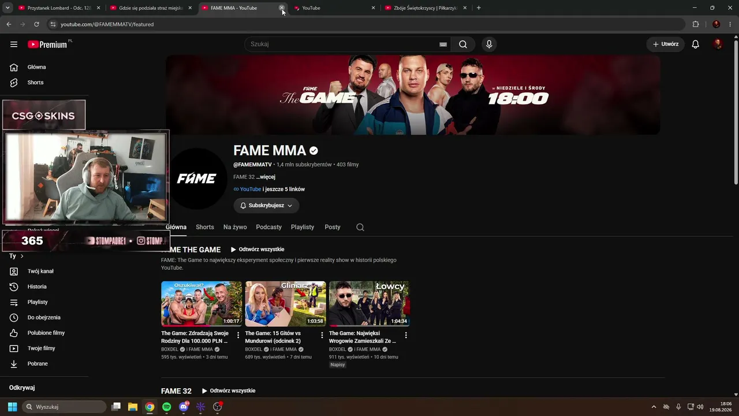Go back to the previous page

coord(9,24)
